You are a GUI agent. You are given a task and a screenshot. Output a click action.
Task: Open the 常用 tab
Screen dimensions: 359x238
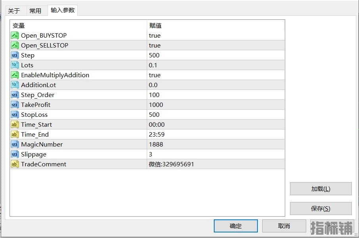pyautogui.click(x=35, y=11)
